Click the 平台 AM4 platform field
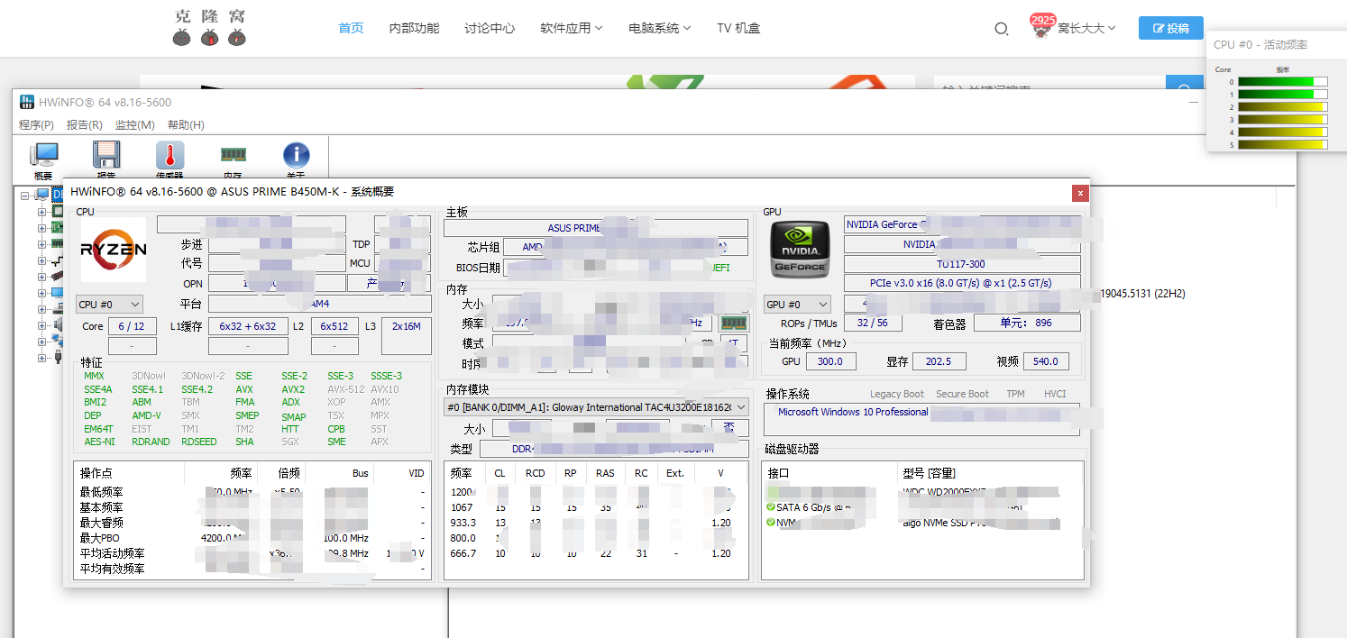 click(320, 305)
